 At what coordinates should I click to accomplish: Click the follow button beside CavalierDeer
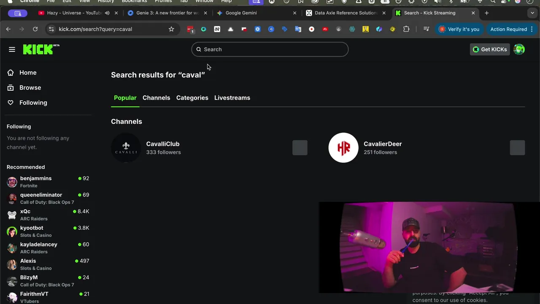[517, 148]
